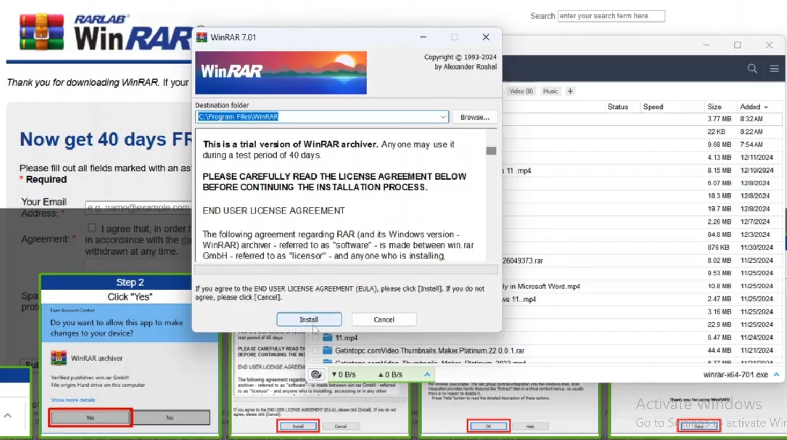Click Cancel in the WinRAR installer

[384, 319]
